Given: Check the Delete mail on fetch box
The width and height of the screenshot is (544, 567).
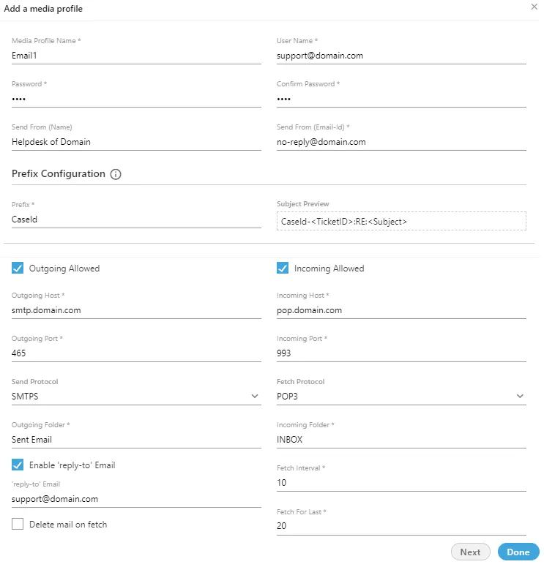Looking at the screenshot, I should click(18, 525).
